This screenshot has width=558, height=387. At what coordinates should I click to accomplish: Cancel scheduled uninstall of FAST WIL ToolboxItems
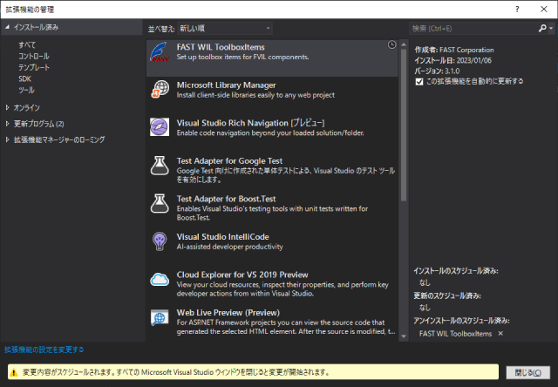[x=500, y=333]
